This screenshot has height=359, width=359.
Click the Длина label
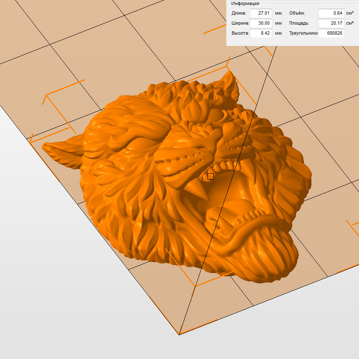239,13
